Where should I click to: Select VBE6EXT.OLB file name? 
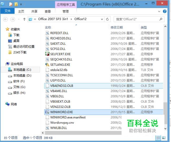tap(60, 101)
